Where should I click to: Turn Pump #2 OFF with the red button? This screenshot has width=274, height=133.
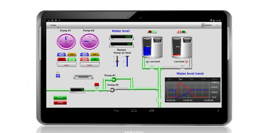(85, 59)
